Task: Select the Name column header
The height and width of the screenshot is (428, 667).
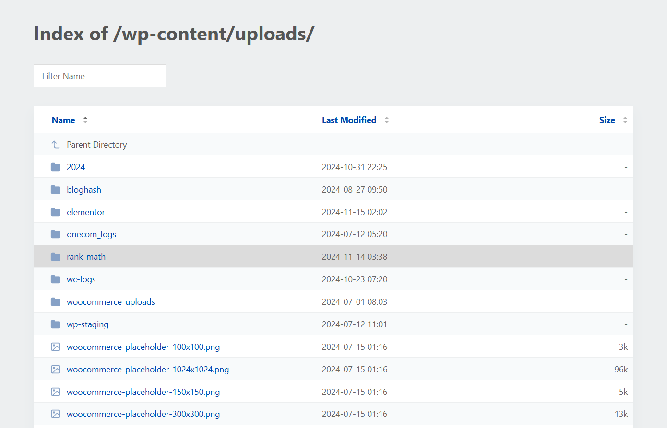Action: [63, 120]
